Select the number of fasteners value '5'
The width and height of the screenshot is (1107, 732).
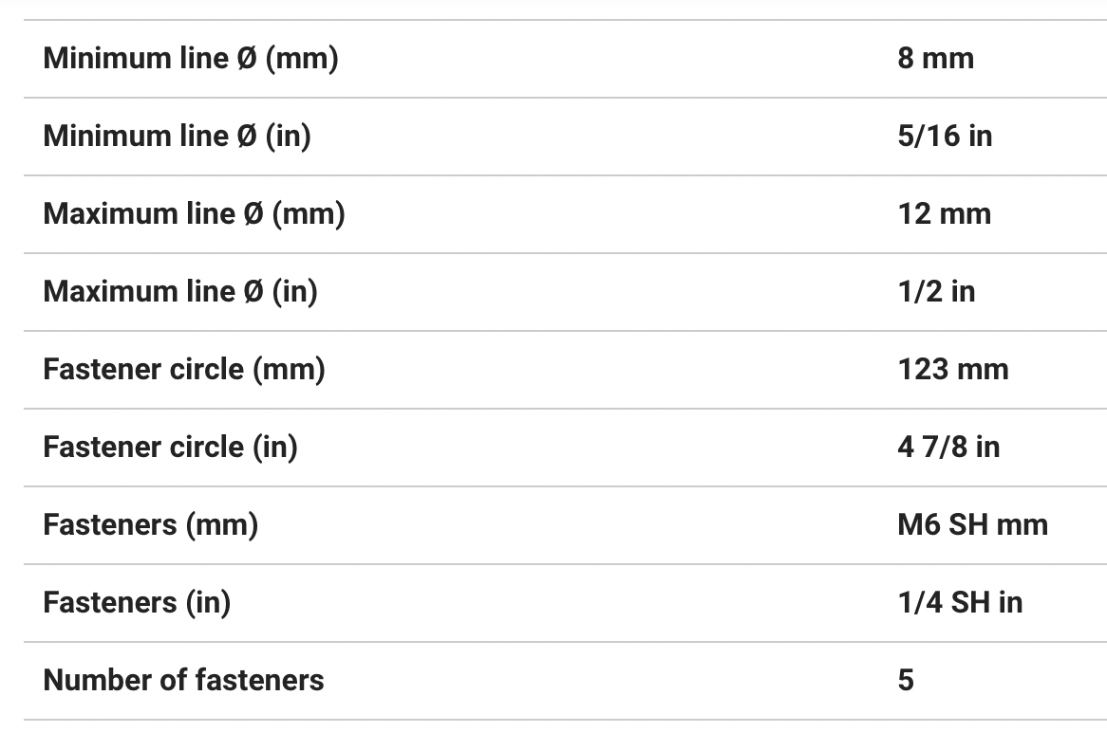[906, 681]
